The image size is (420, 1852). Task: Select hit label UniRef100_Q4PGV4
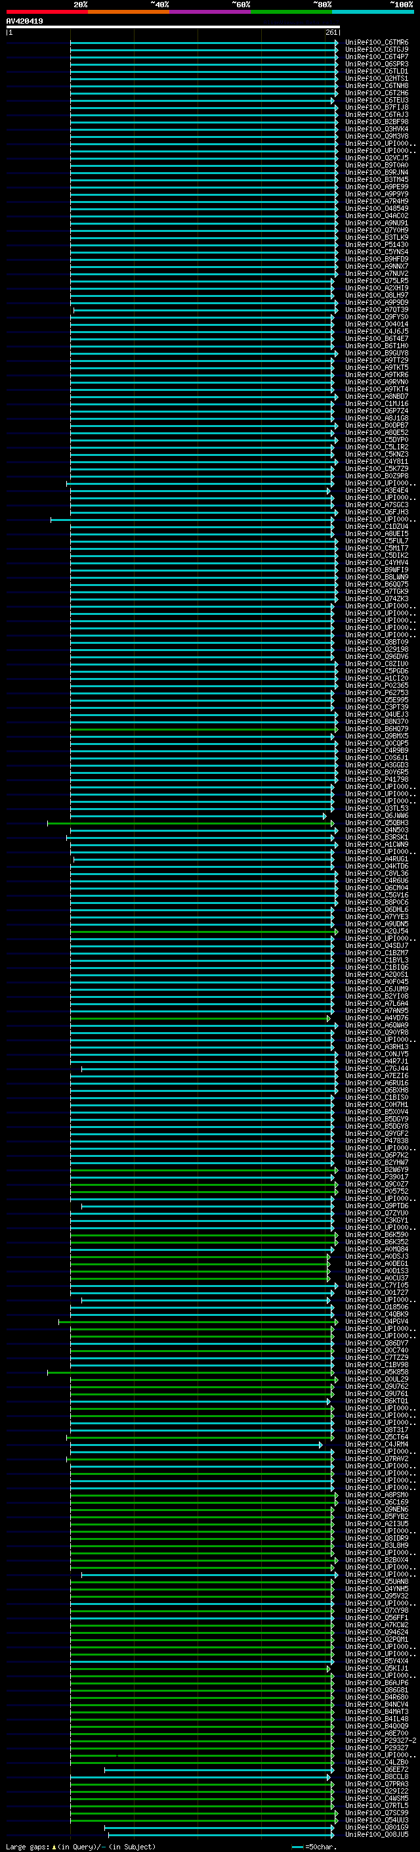(x=377, y=1321)
